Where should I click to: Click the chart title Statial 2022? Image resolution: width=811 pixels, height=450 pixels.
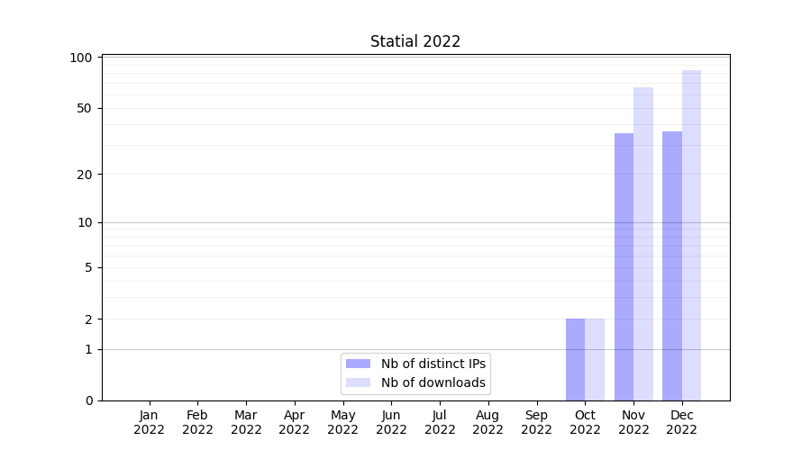coord(415,41)
